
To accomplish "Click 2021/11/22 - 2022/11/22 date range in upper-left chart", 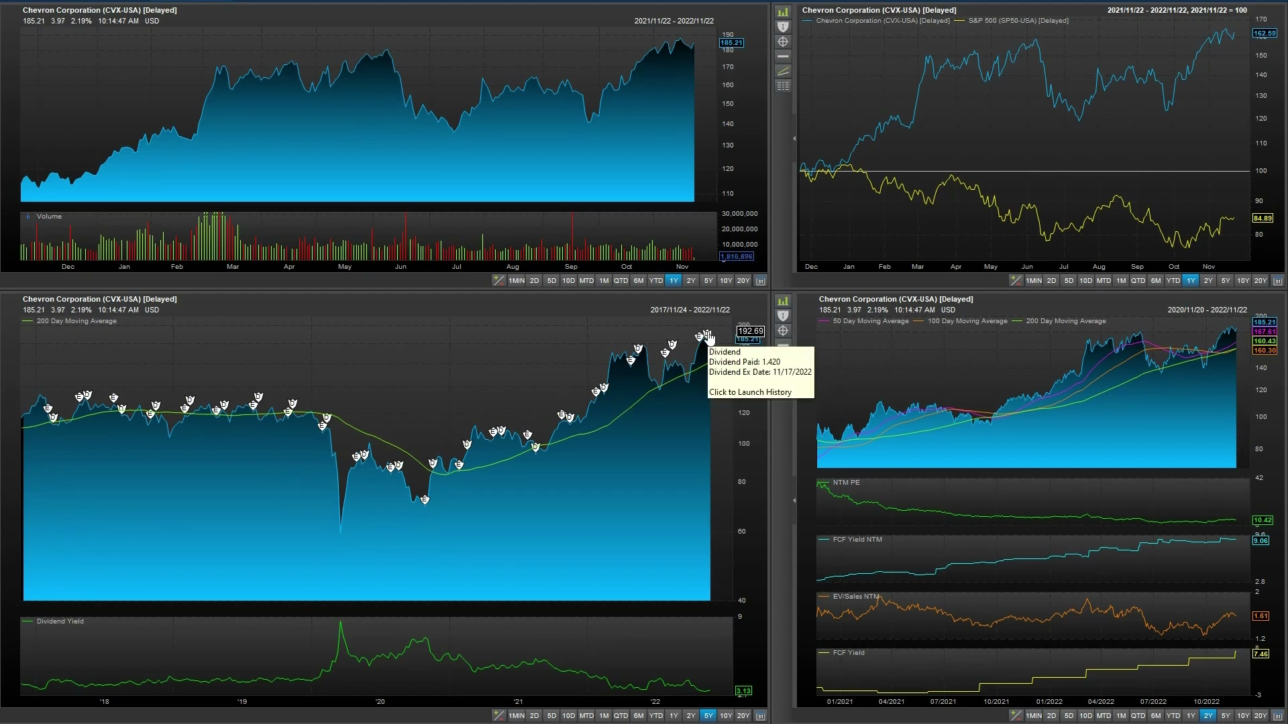I will 674,21.
